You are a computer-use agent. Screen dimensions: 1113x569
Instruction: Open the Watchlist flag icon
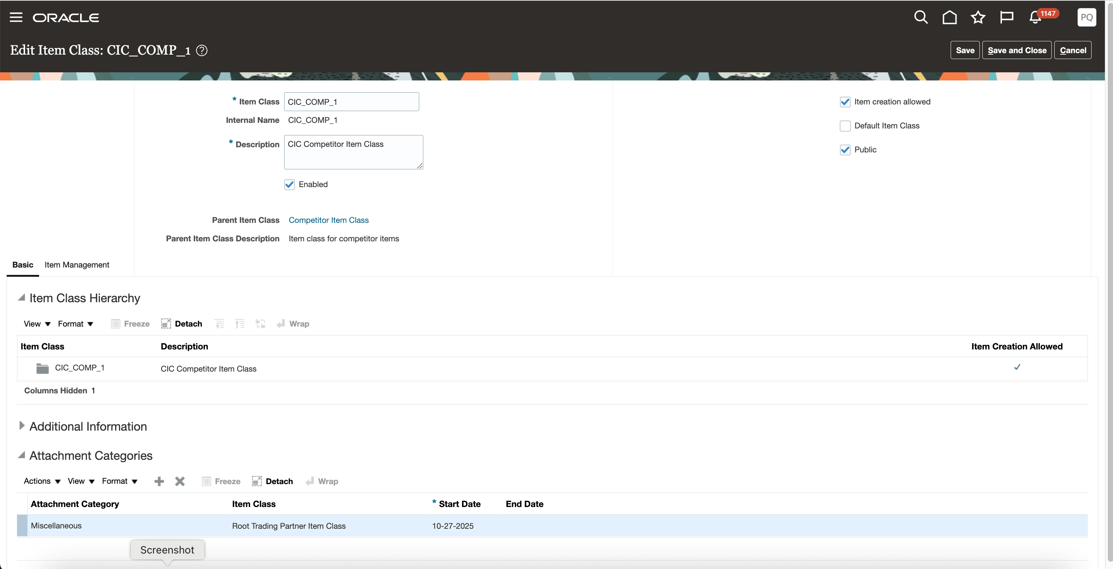[x=1006, y=17]
